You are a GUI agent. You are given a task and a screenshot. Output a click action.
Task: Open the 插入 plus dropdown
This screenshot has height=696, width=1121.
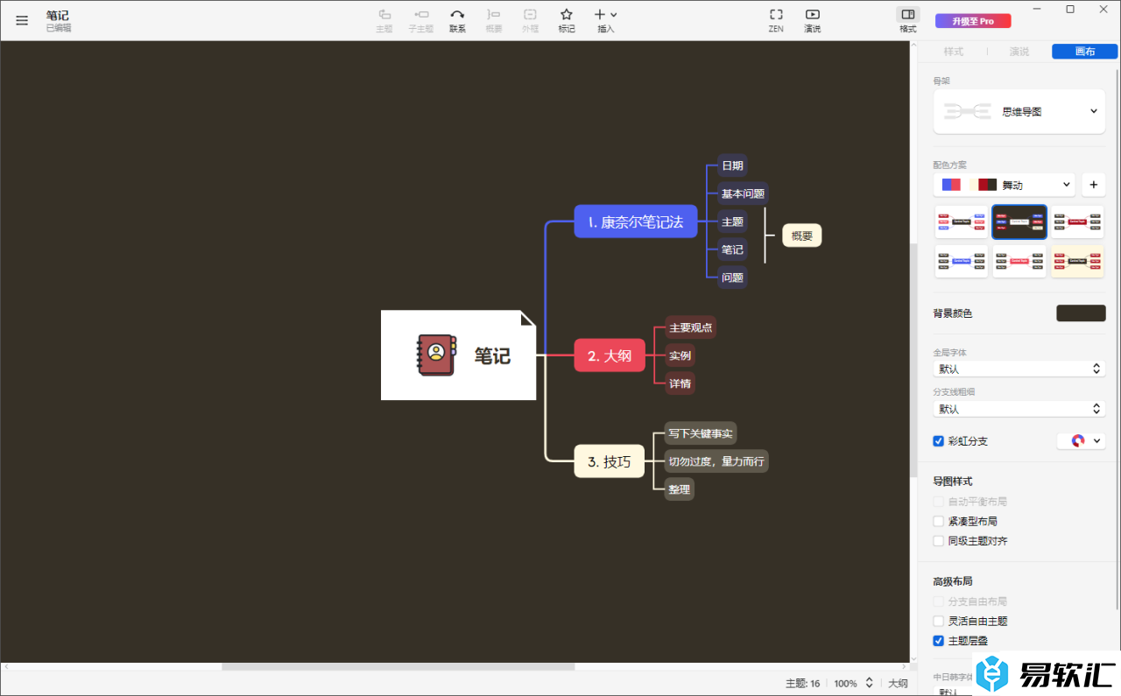click(606, 20)
